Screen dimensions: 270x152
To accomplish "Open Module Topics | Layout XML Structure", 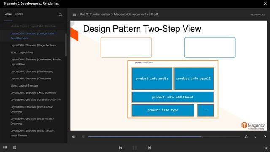I will click(33, 26).
